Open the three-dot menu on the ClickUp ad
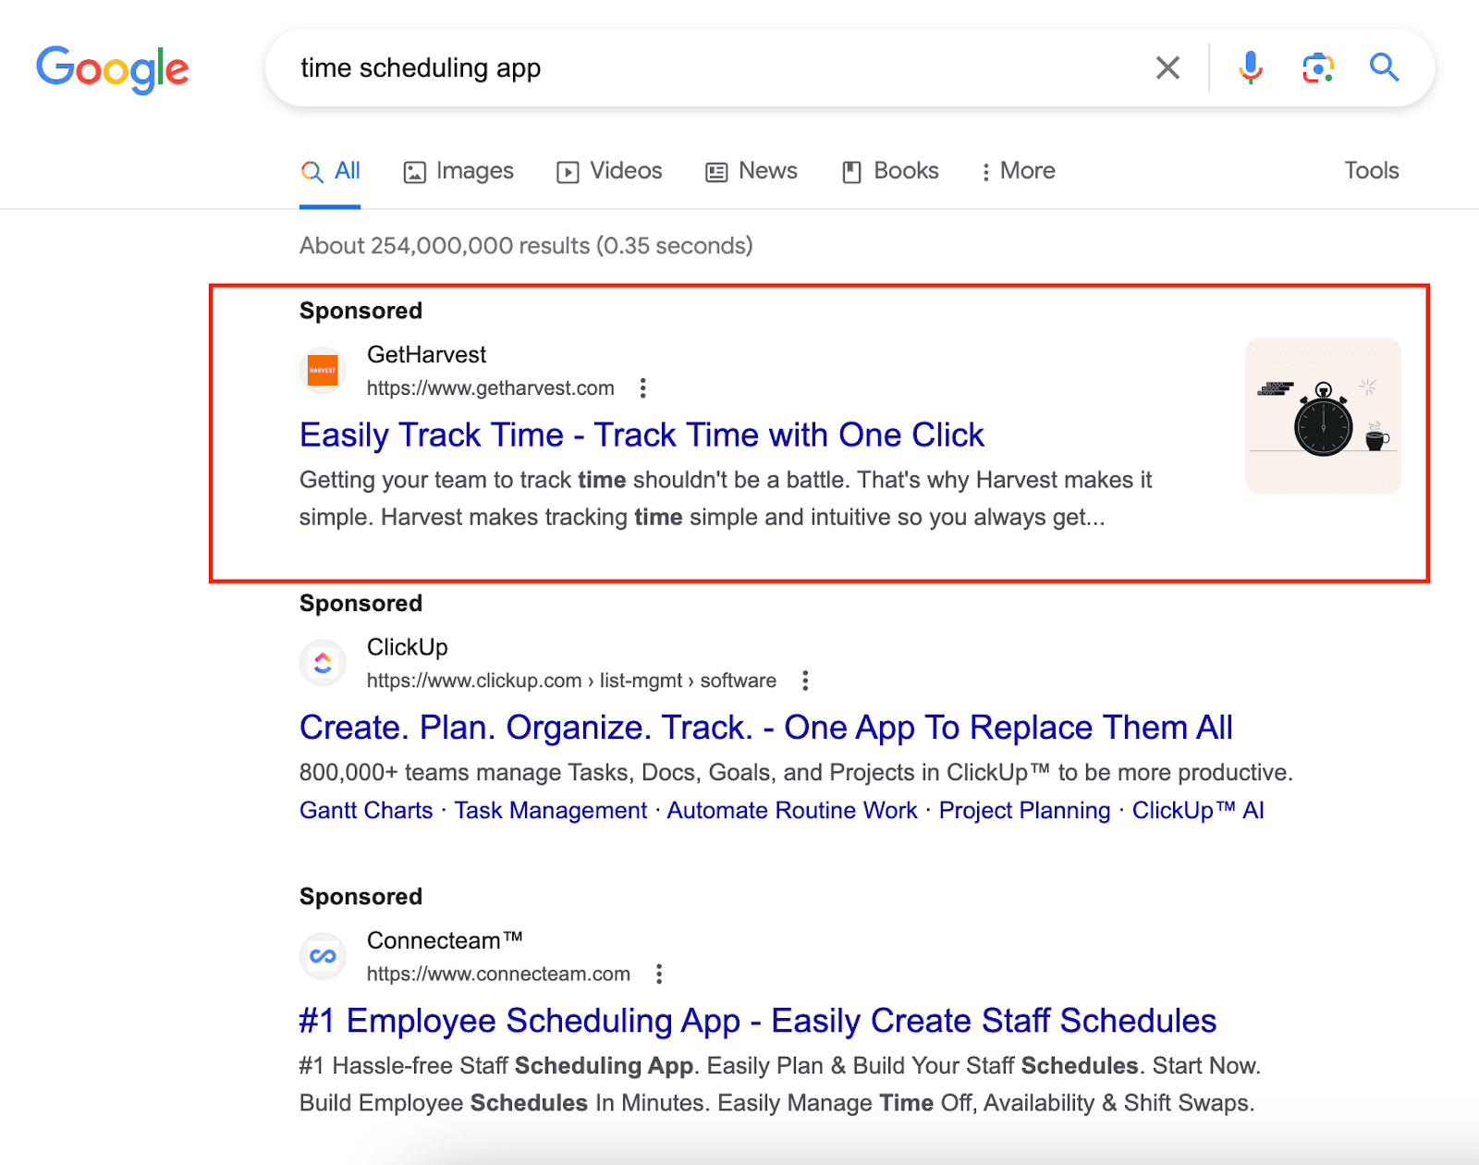The width and height of the screenshot is (1479, 1165). tap(805, 680)
